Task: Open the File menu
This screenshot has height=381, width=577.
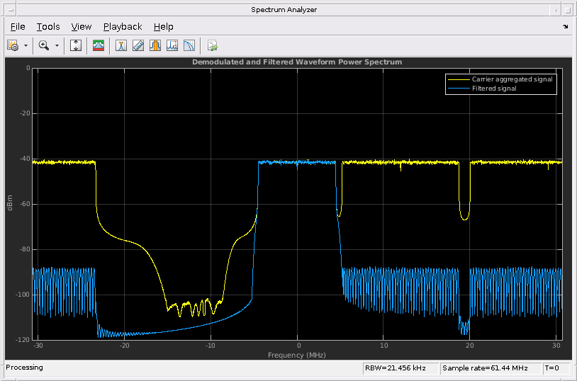Action: 18,27
